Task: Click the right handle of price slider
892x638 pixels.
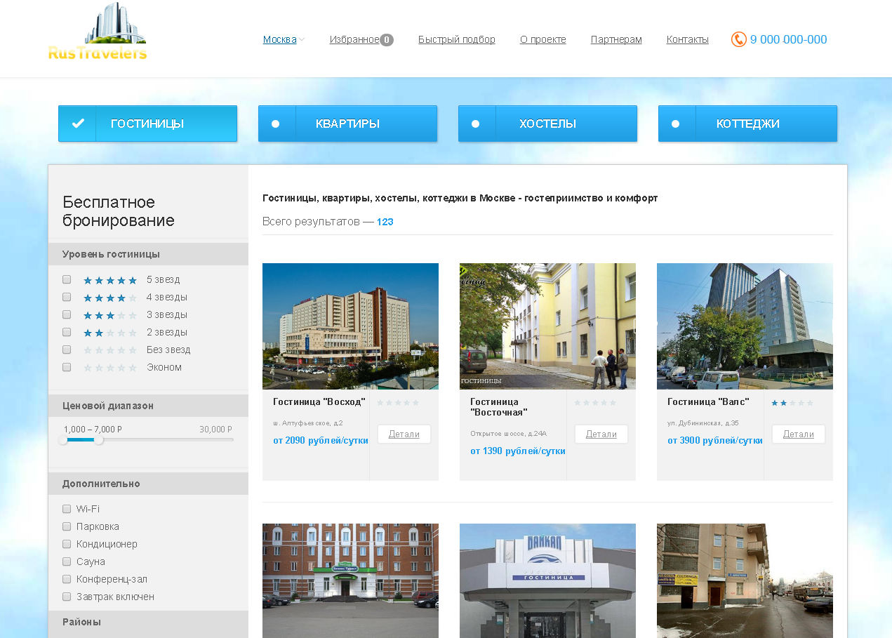Action: (x=99, y=440)
